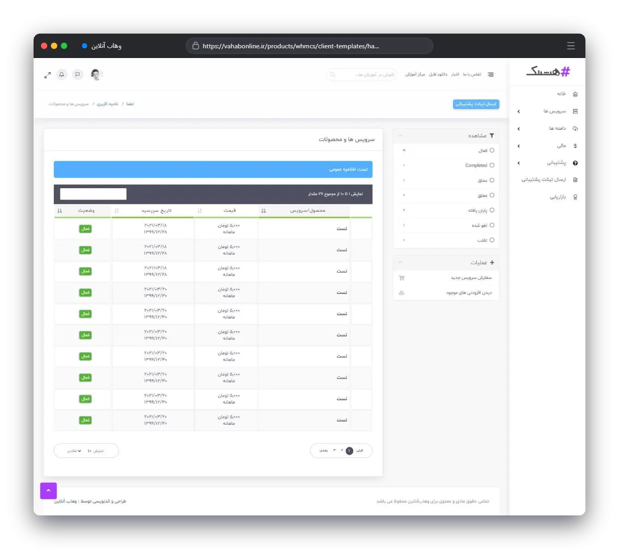This screenshot has width=619, height=549.
Task: Click the flag icon in the header
Action: click(x=78, y=75)
